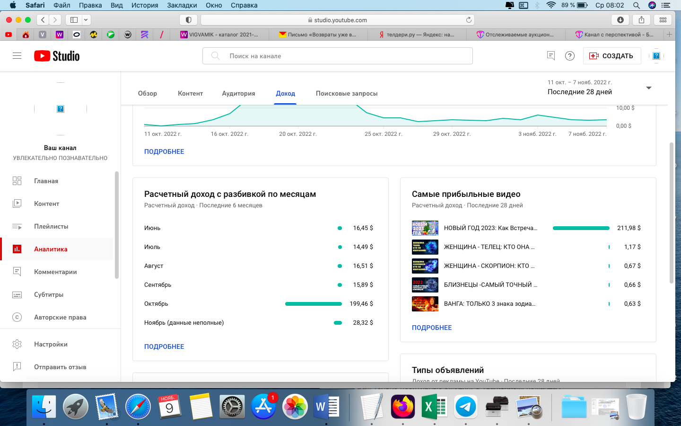Switch to the Контент analytics tab
The width and height of the screenshot is (681, 426).
(191, 93)
